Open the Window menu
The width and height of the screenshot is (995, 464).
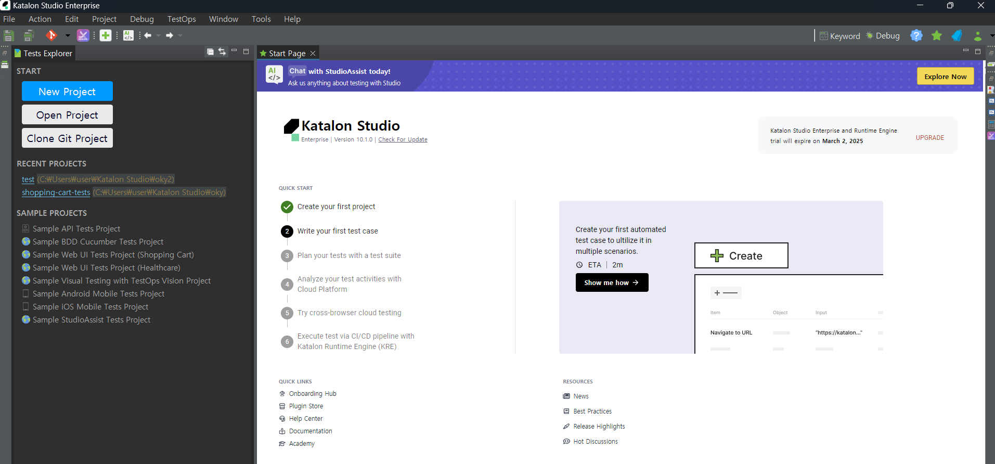click(x=224, y=19)
